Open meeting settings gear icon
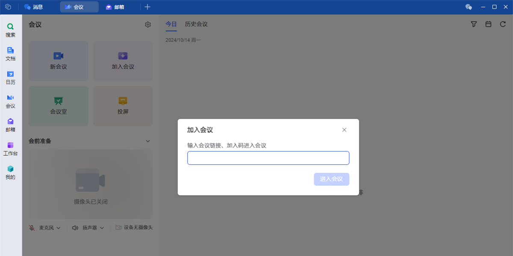Viewport: 513px width, 256px height. (x=148, y=25)
